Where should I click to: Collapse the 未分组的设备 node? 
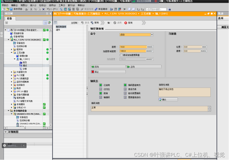pos(8,111)
